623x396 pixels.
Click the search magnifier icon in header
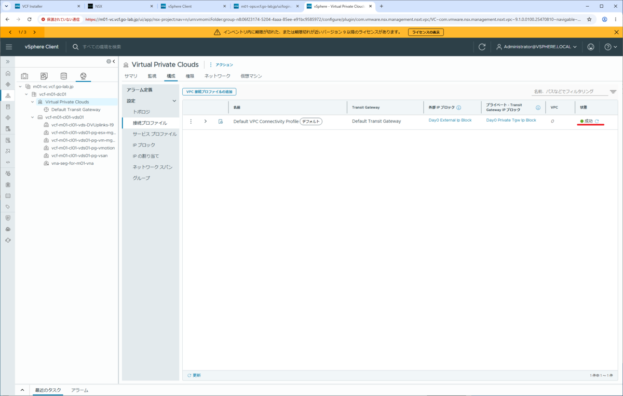(x=76, y=47)
